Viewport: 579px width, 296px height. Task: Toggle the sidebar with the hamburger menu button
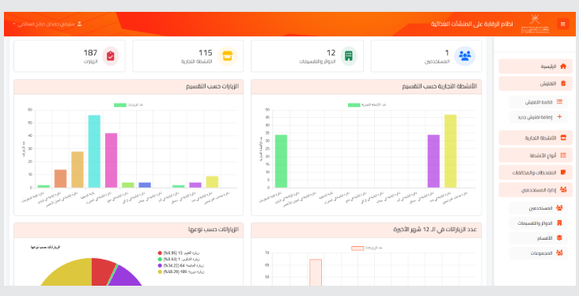pyautogui.click(x=562, y=24)
